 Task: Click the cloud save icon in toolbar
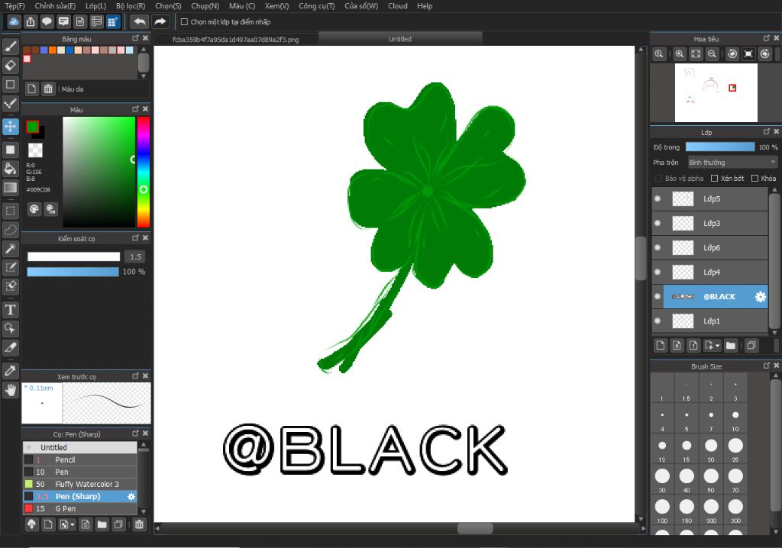point(14,21)
